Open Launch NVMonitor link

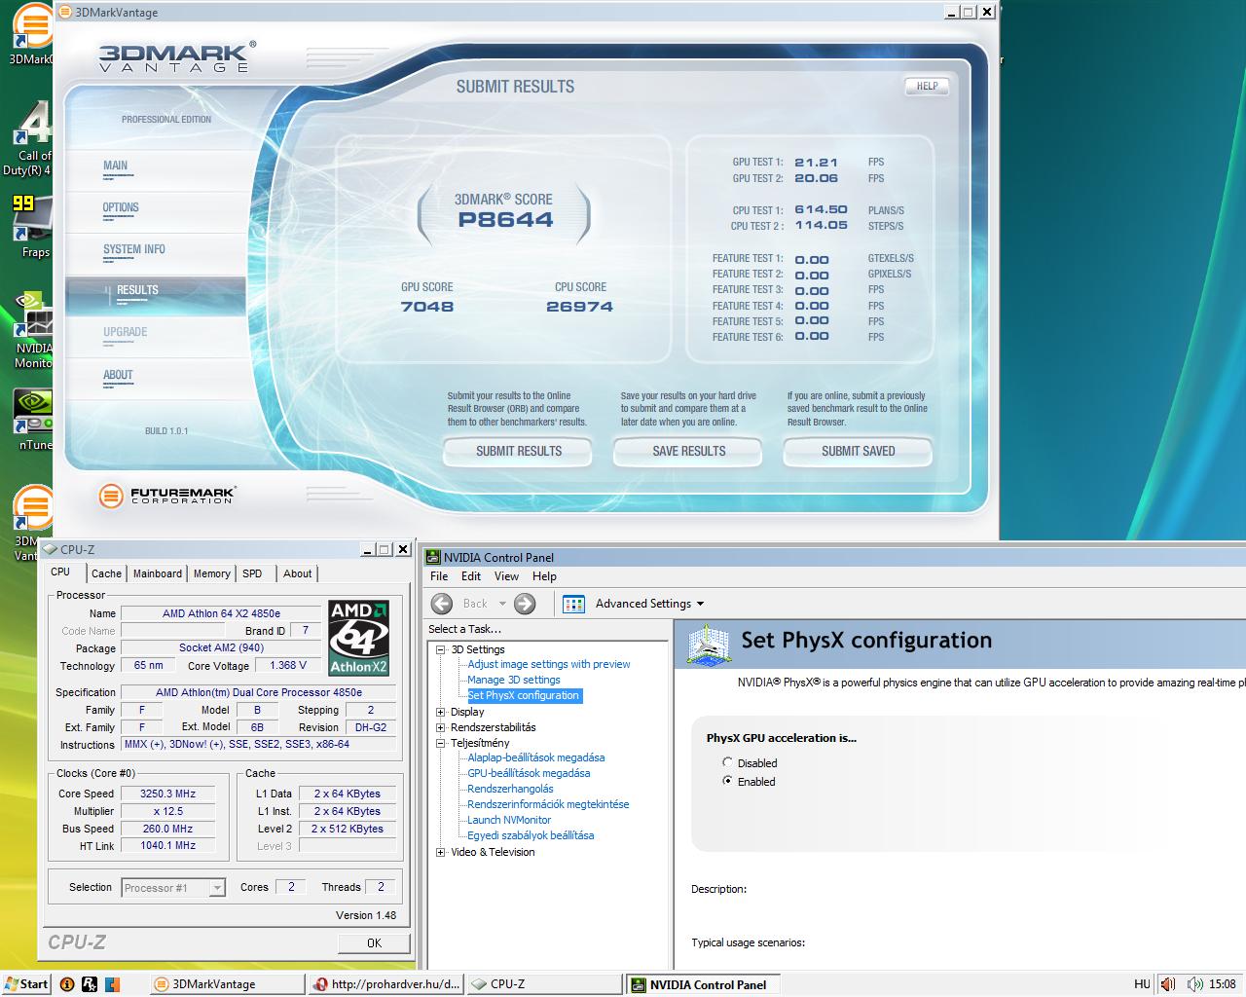point(509,820)
